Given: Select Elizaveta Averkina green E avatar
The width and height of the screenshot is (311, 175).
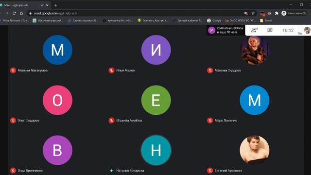Looking at the screenshot, I should (x=156, y=100).
